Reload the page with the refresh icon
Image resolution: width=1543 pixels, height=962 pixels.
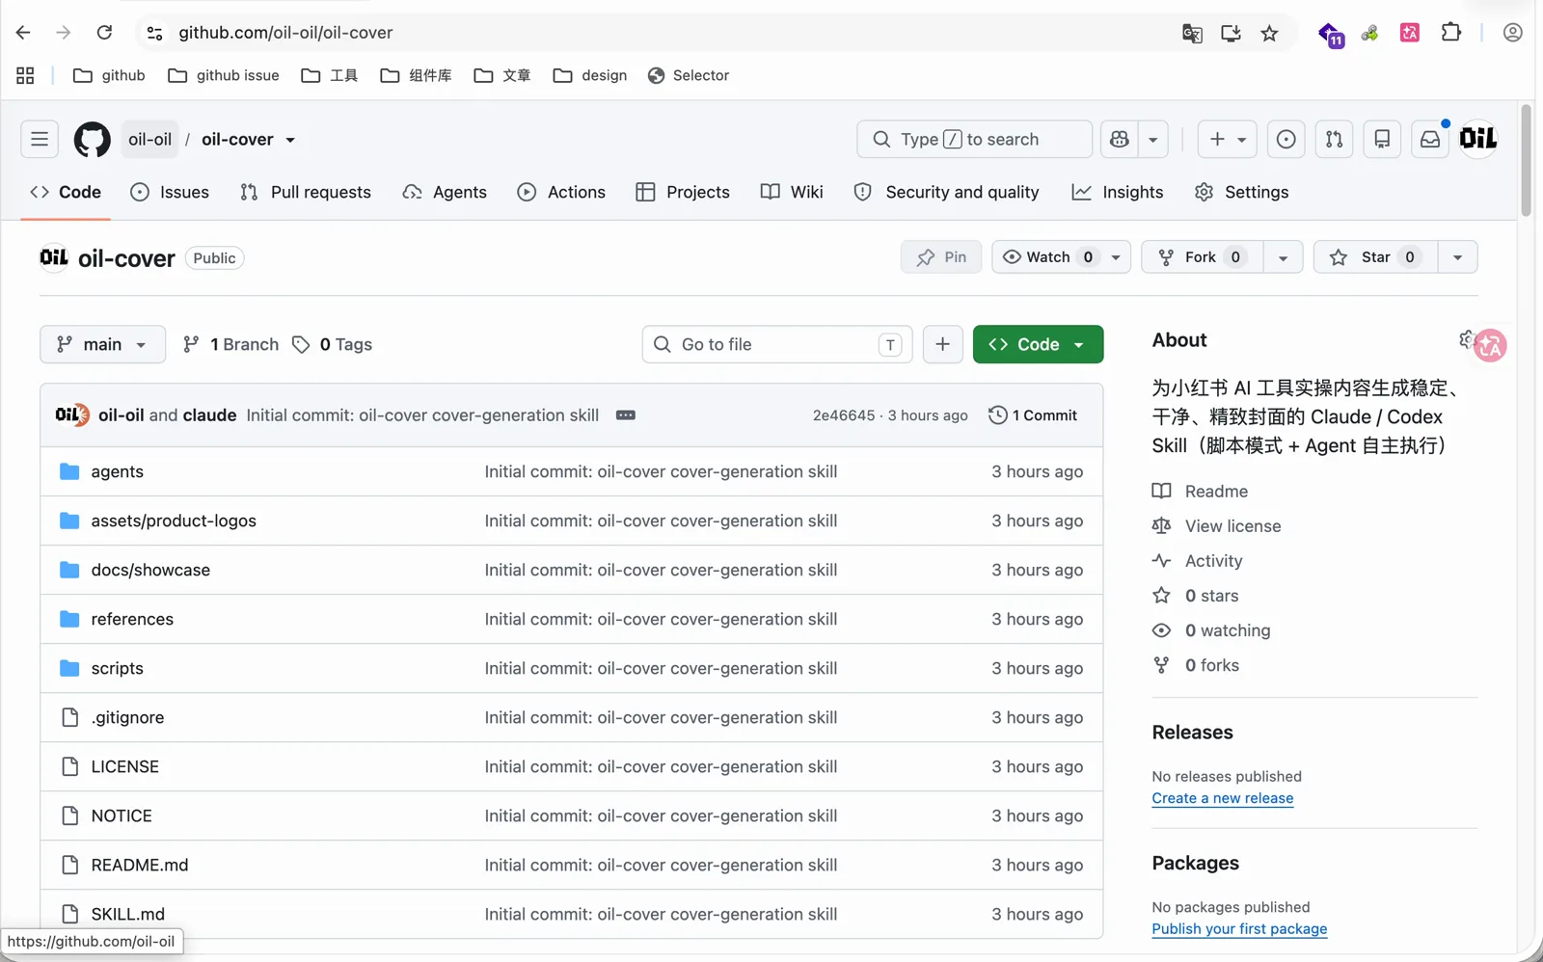104,33
